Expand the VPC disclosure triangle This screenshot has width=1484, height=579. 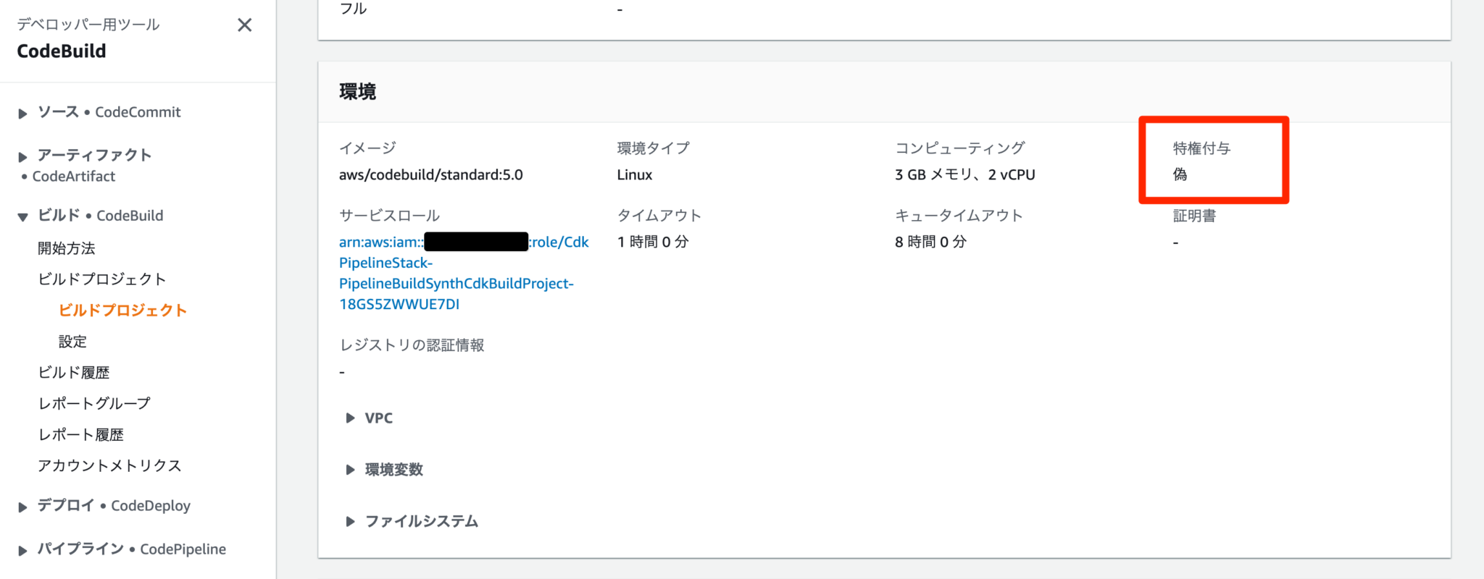tap(350, 418)
